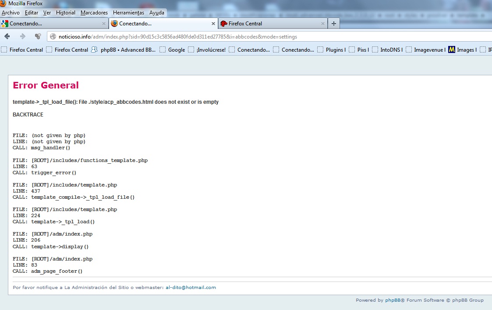Click the site identity globe in address bar
This screenshot has width=492, height=310.
click(53, 36)
